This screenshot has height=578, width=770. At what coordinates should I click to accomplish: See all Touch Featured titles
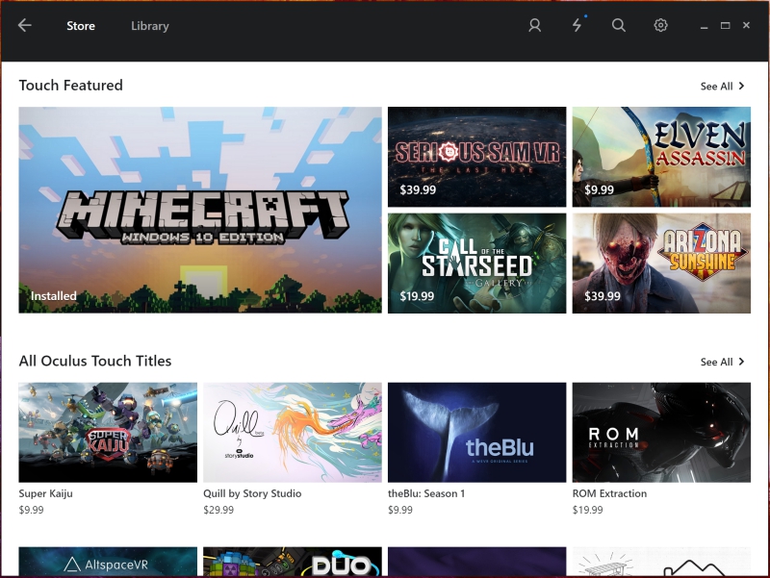[x=723, y=87]
